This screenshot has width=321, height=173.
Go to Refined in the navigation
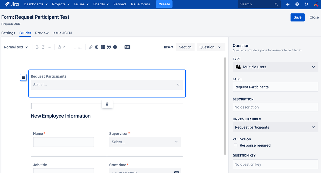[120, 4]
